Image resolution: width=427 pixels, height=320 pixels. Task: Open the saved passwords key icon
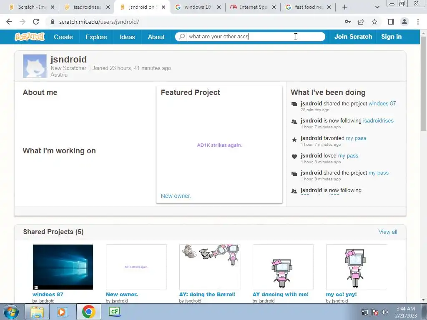tap(348, 22)
